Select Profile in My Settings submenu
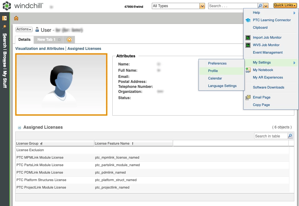 (x=213, y=71)
